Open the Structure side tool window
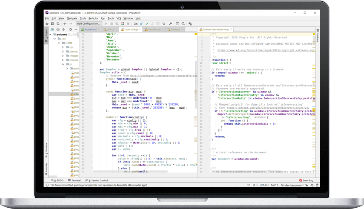The image size is (364, 209). point(46,150)
